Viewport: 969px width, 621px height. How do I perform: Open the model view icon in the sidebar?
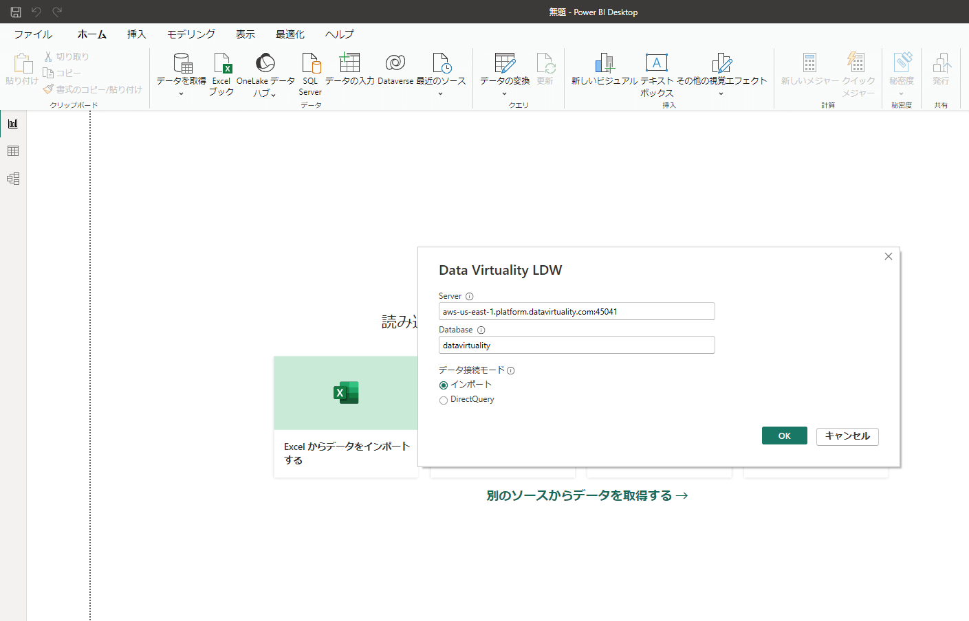13,179
